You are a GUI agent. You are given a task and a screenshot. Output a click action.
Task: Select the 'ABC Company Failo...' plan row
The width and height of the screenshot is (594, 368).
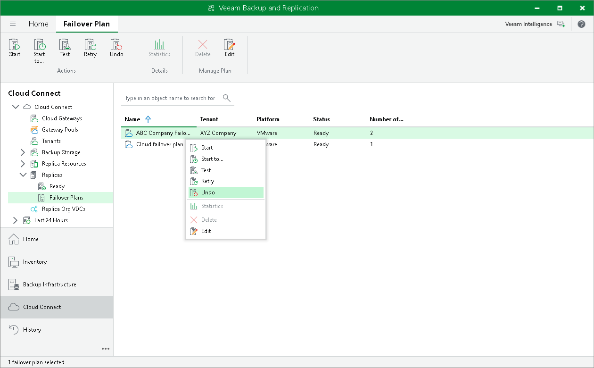[357, 133]
